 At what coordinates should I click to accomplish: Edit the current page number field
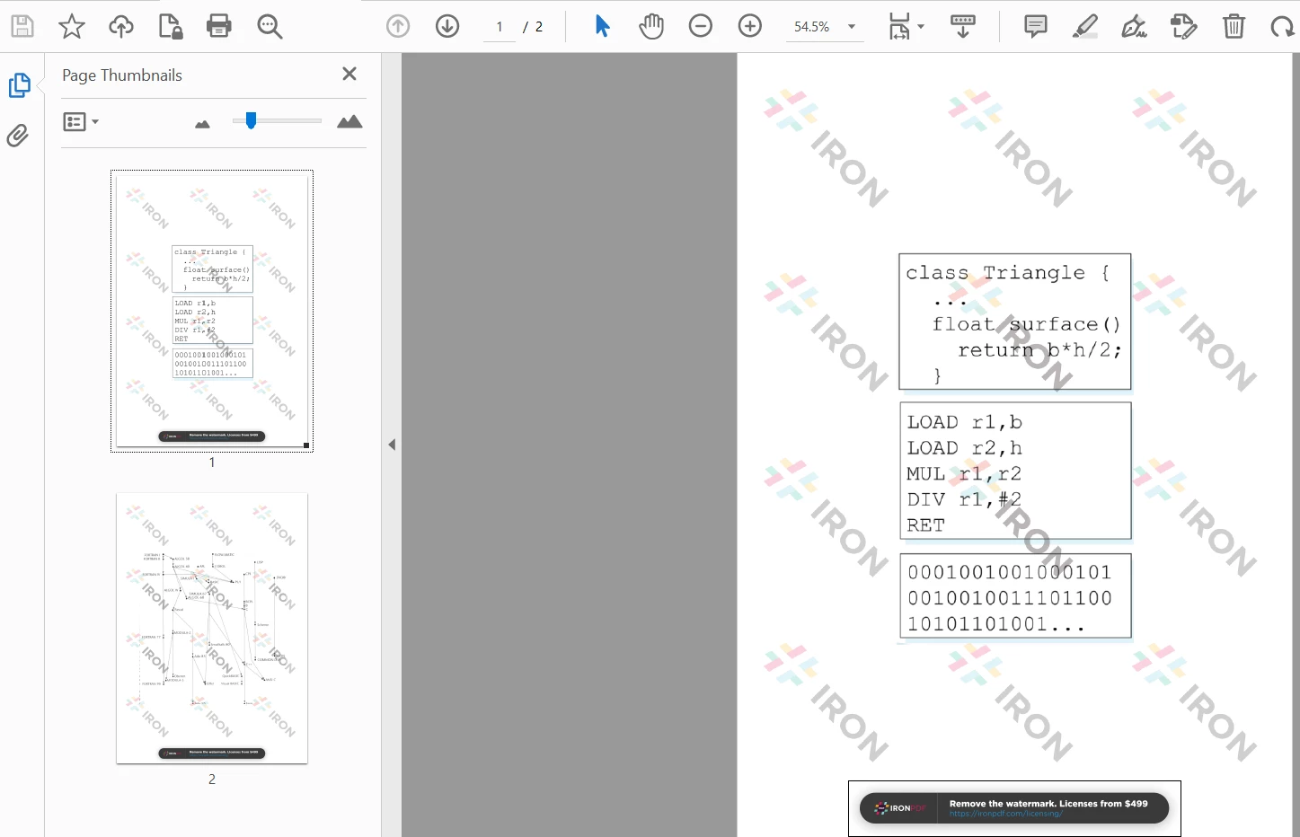click(x=500, y=27)
